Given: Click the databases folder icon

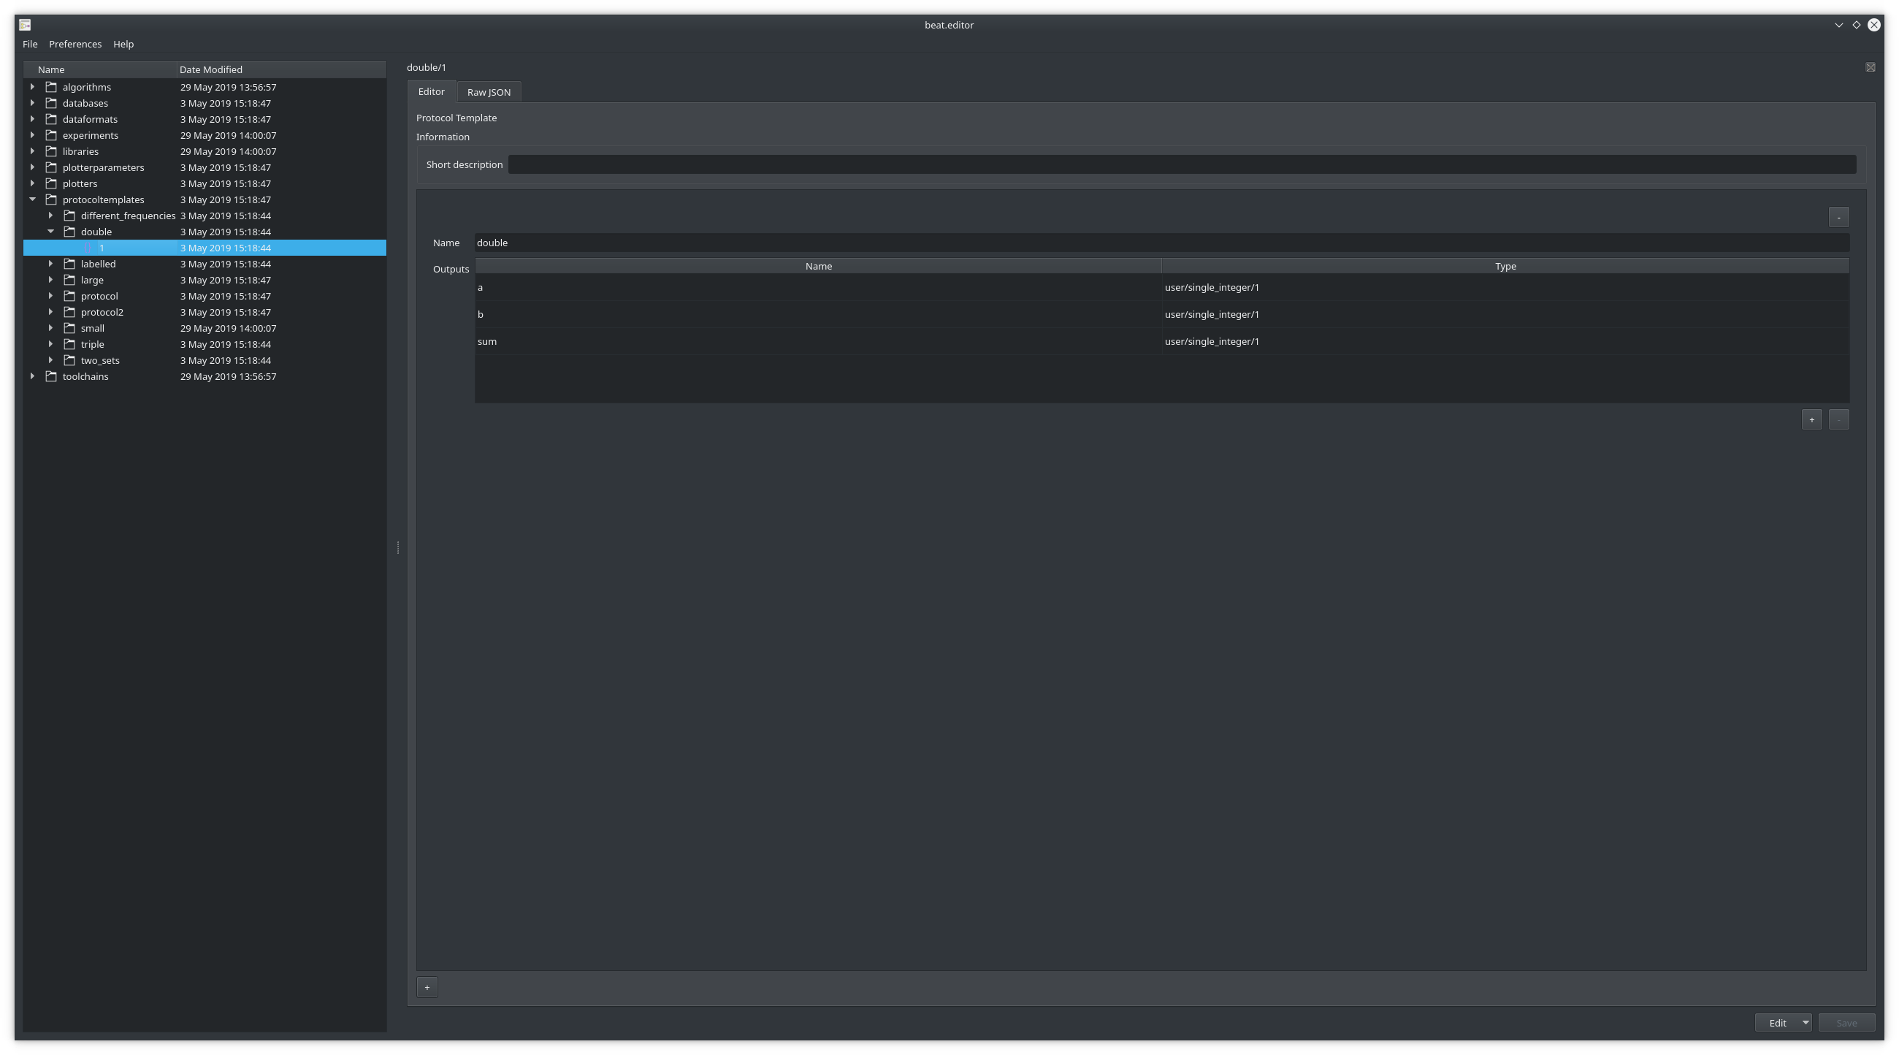Looking at the screenshot, I should [52, 102].
